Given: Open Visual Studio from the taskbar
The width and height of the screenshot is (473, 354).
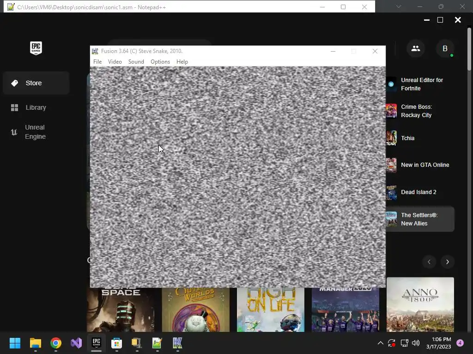Looking at the screenshot, I should coord(76,343).
